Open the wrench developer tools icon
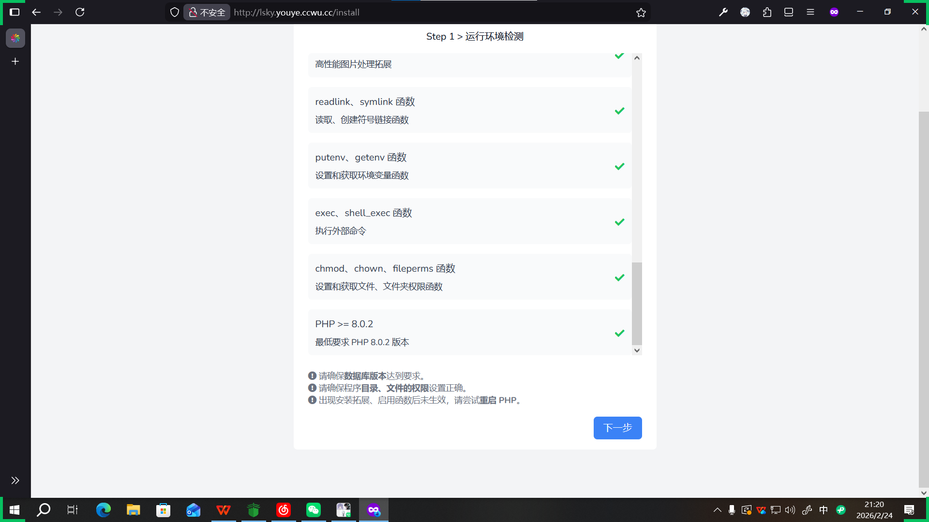Viewport: 929px width, 522px height. 723,12
